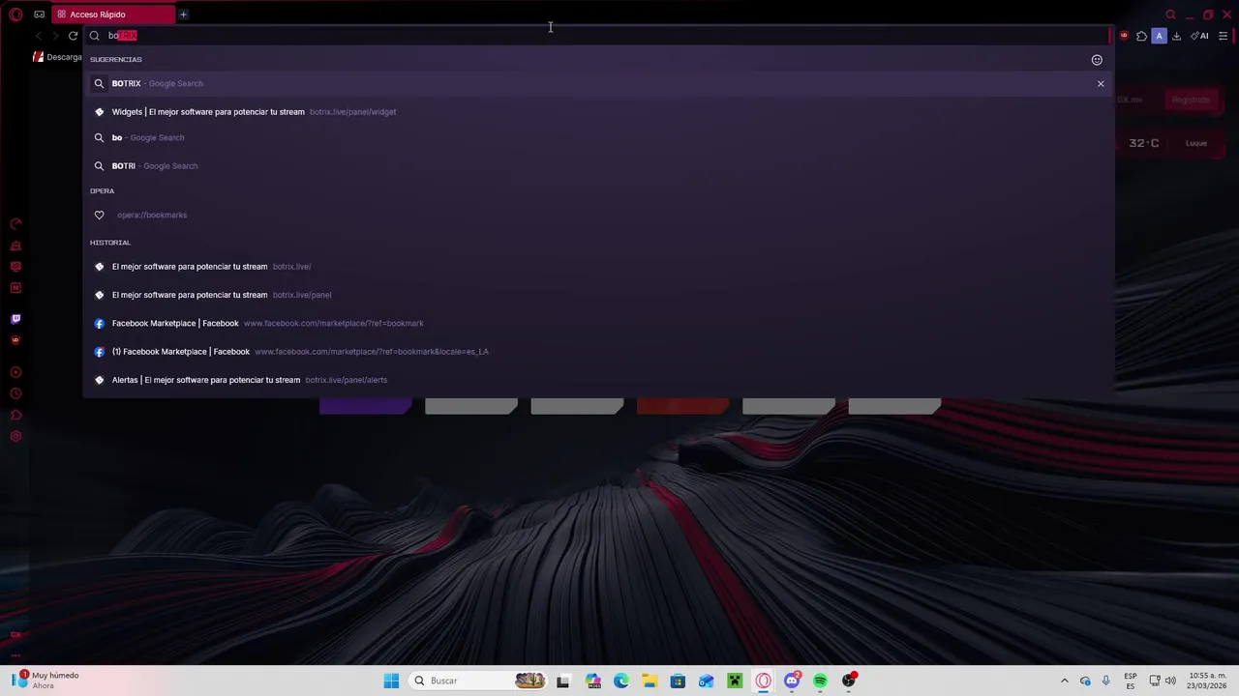Open Outlook from the taskbar

(707, 681)
